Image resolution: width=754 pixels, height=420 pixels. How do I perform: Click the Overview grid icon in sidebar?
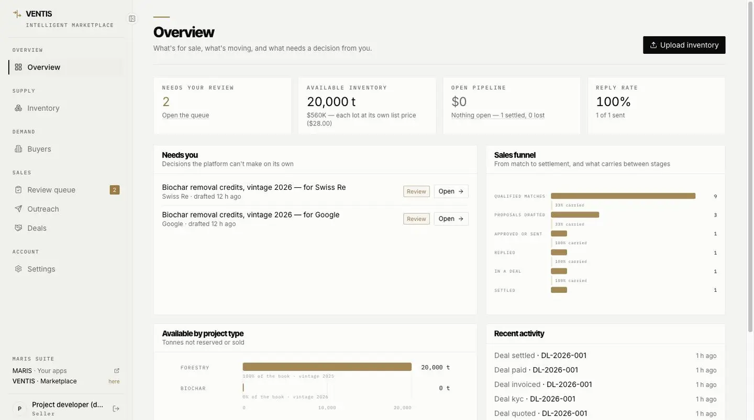point(18,67)
